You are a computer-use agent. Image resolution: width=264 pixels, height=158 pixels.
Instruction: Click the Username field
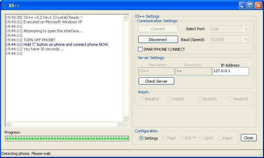click(x=156, y=71)
